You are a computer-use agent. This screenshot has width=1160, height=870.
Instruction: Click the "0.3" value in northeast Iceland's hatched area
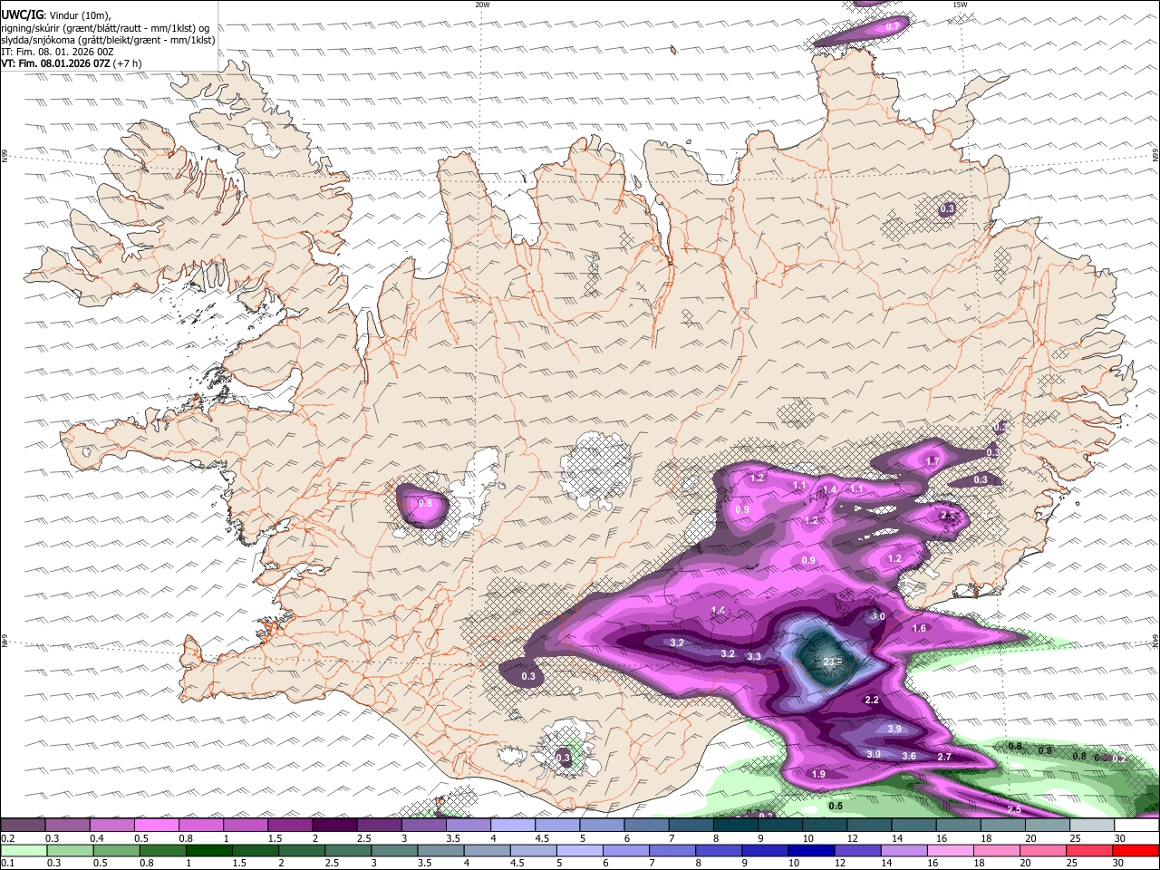(x=947, y=208)
